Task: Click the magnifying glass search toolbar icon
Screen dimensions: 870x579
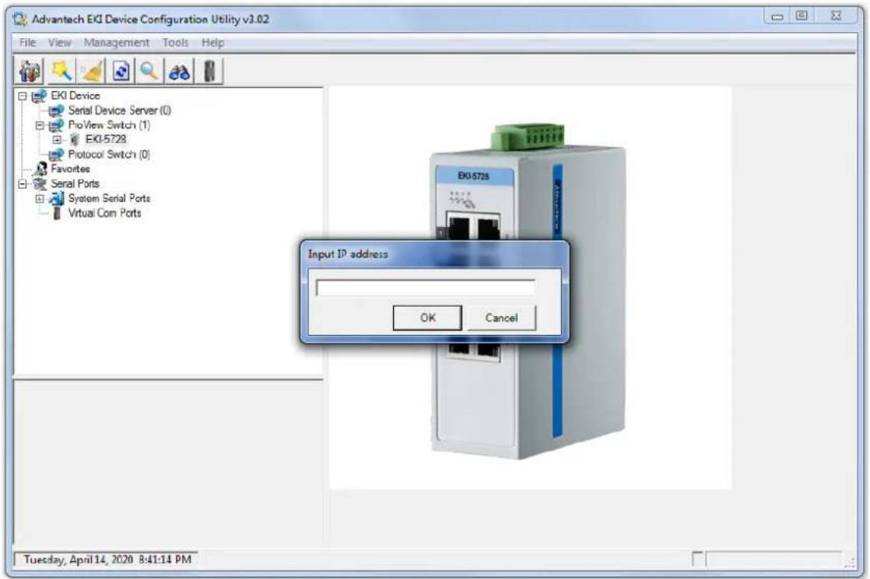Action: (x=149, y=72)
